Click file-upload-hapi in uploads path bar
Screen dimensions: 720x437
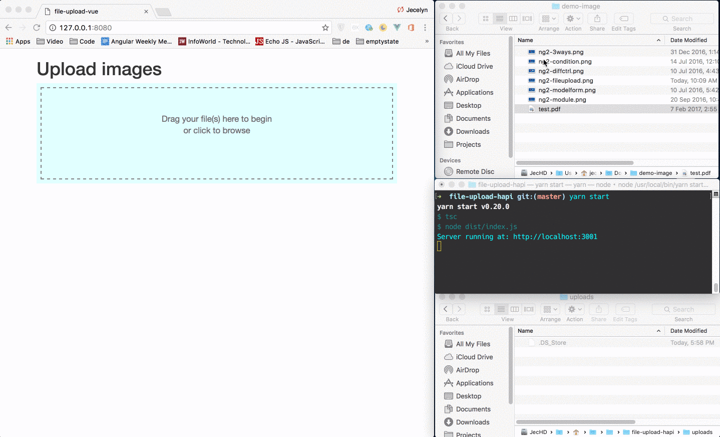tap(648, 432)
